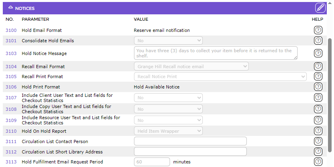Screen dimensions: 334x167
Task: Click parameter number 3100 link
Action: coord(11,30)
